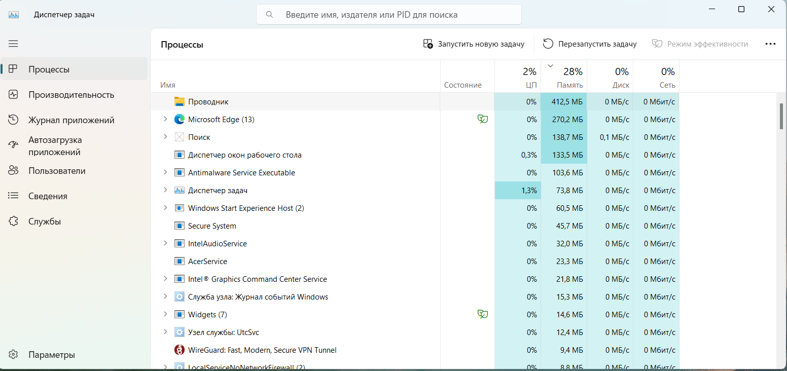
Task: Click the Проводник folder icon
Action: (179, 101)
